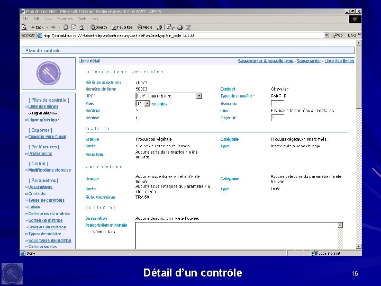Viewport: 381px width, 286px height.
Task: Click 'Exporter vers Excel' sidebar link
Action: pyautogui.click(x=47, y=137)
